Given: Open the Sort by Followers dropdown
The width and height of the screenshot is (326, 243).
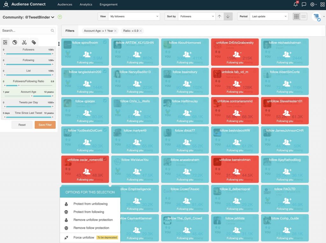Looking at the screenshot, I should tap(196, 17).
